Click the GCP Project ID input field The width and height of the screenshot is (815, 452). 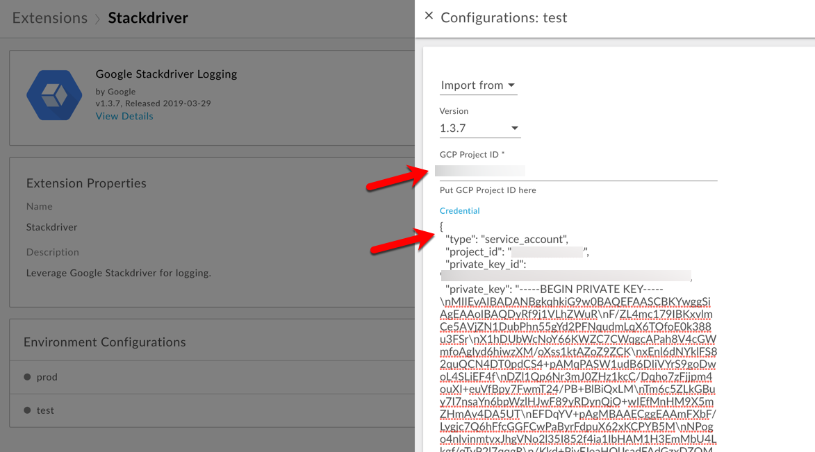(578, 171)
